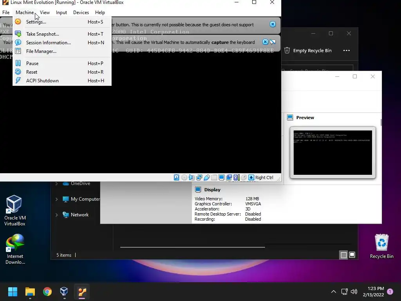Viewport: 401px width, 301px height.
Task: Click the snapshot camera icon in menu
Action: tap(18, 34)
